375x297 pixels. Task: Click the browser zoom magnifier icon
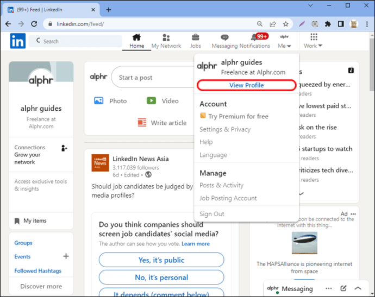click(260, 24)
